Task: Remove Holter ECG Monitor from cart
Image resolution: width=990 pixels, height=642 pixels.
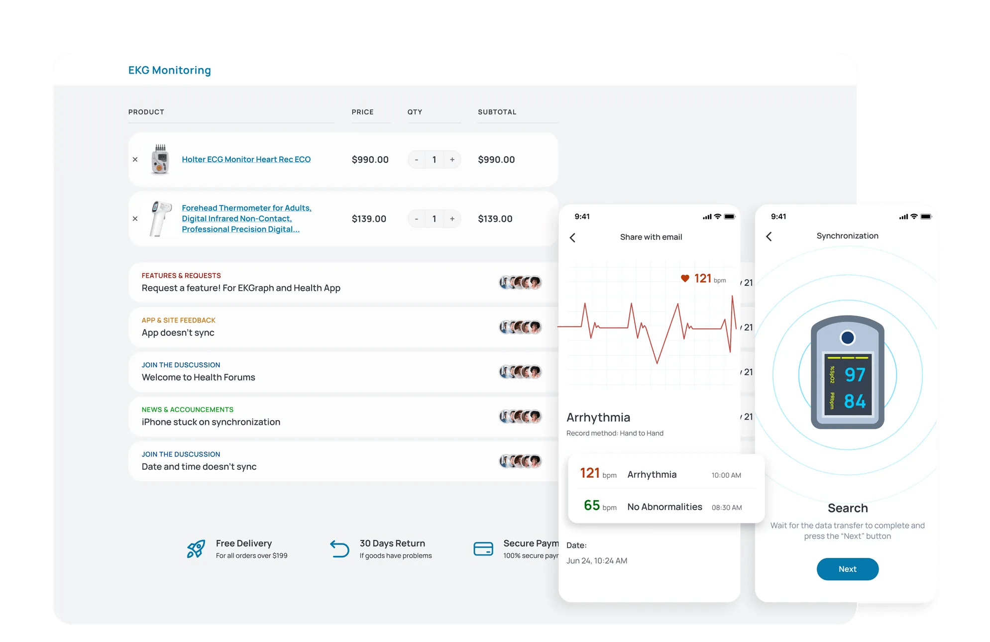Action: [x=135, y=160]
